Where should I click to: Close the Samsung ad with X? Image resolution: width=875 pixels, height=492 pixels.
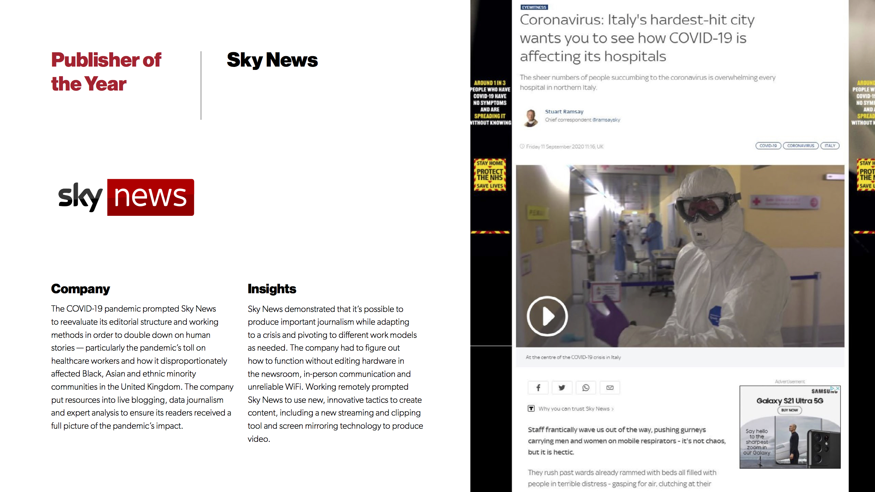coord(838,388)
